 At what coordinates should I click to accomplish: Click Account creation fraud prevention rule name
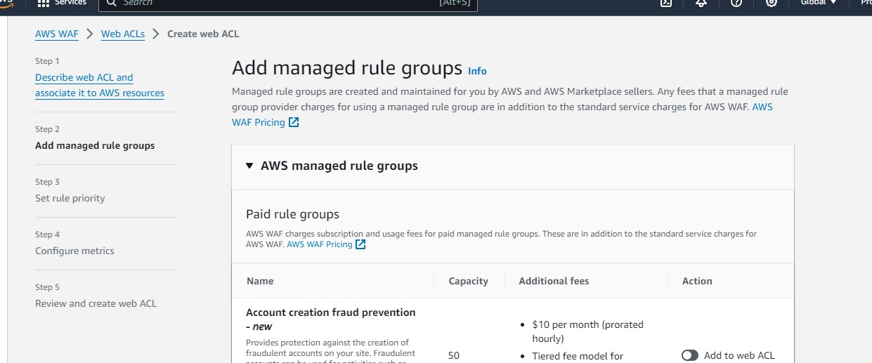click(x=331, y=319)
